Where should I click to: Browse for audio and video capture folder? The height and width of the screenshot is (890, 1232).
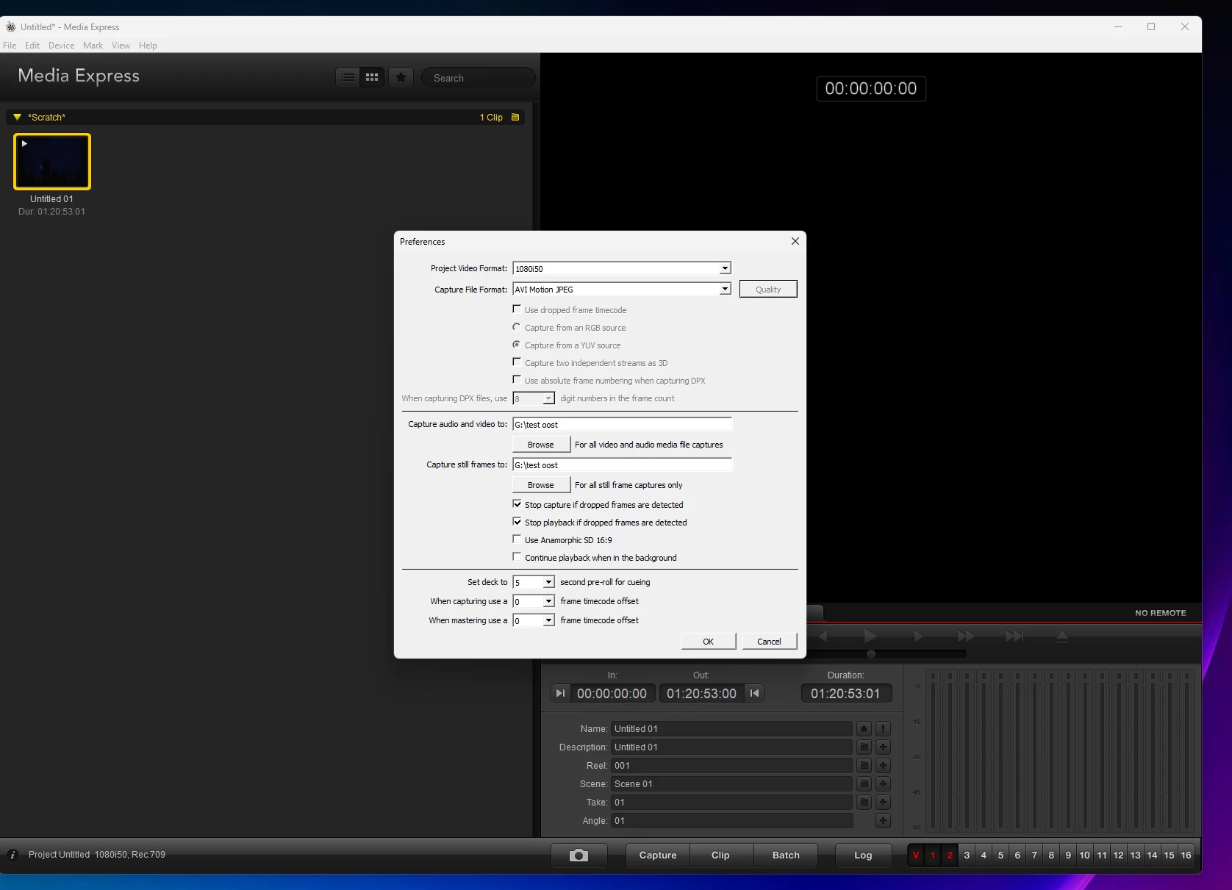pos(541,445)
